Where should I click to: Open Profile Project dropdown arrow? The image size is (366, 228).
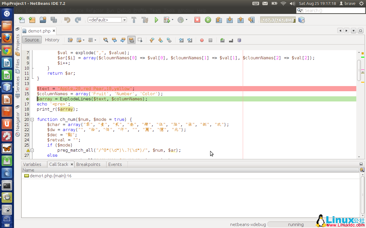pyautogui.click(x=187, y=20)
